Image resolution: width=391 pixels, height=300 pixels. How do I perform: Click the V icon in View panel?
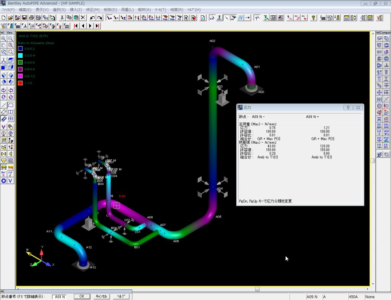(x=10, y=180)
